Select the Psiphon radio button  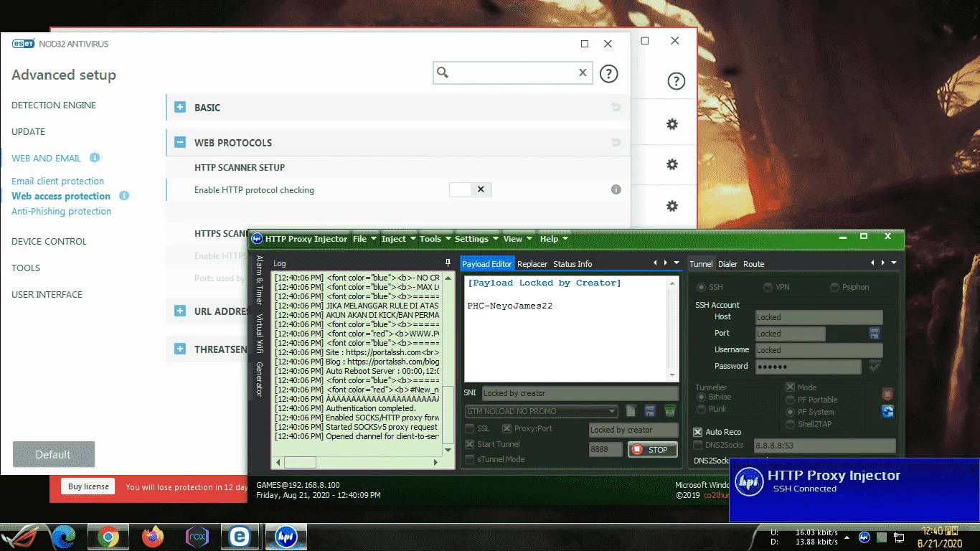[834, 287]
